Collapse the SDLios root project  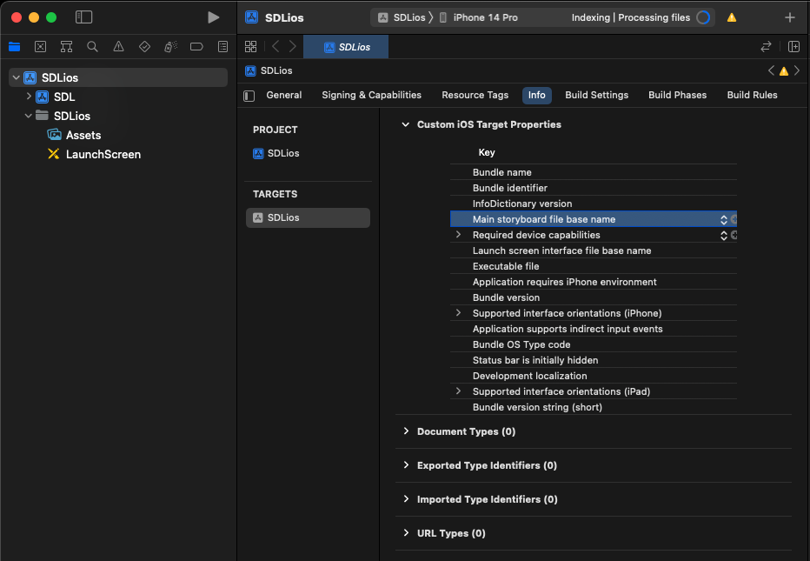click(17, 77)
